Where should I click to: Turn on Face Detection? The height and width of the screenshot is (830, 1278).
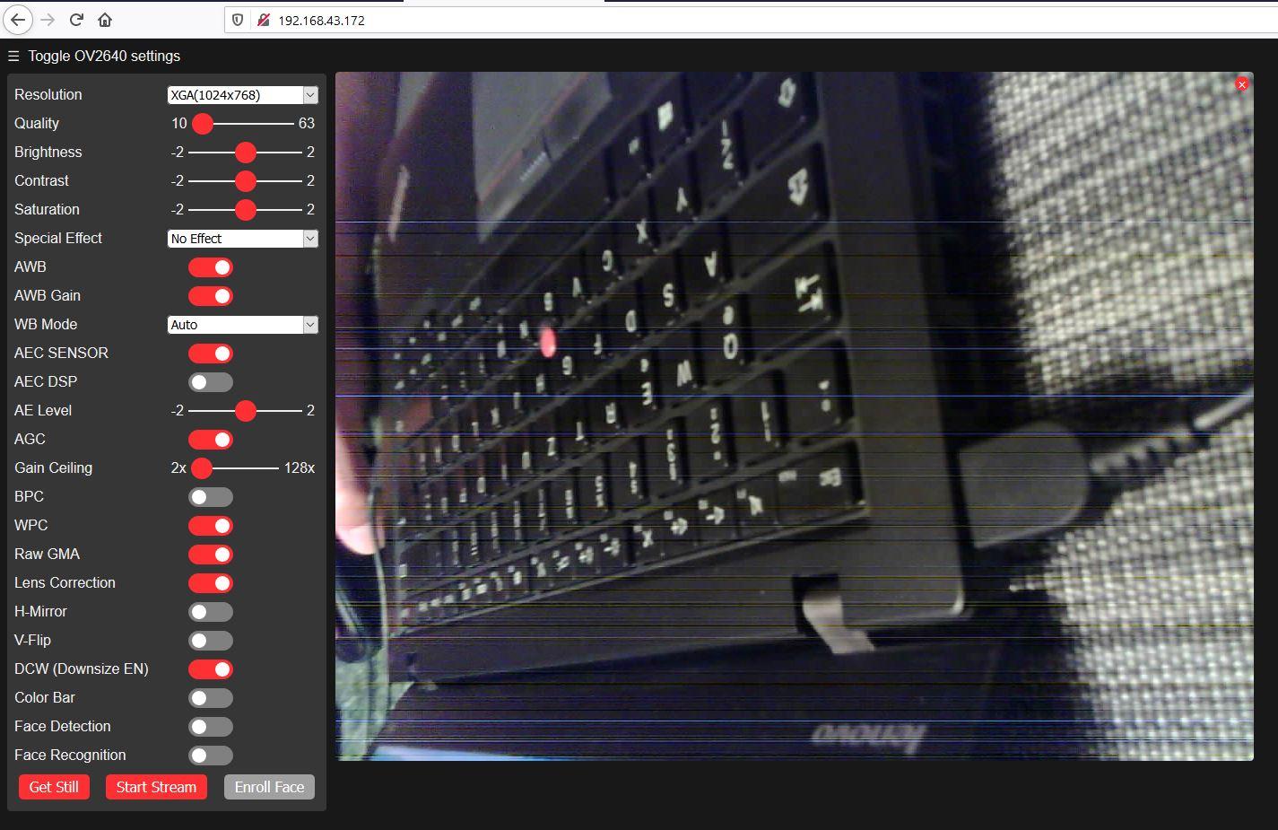point(210,726)
